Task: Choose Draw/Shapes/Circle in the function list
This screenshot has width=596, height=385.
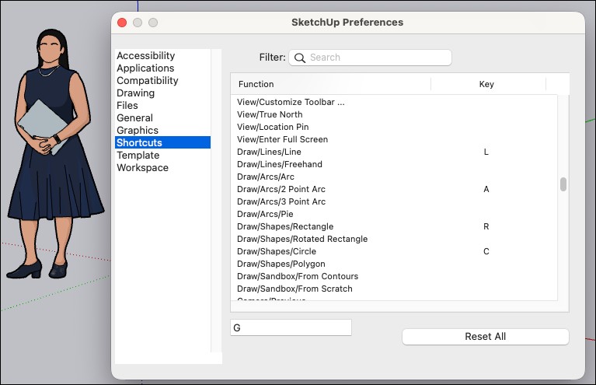Action: coord(276,251)
